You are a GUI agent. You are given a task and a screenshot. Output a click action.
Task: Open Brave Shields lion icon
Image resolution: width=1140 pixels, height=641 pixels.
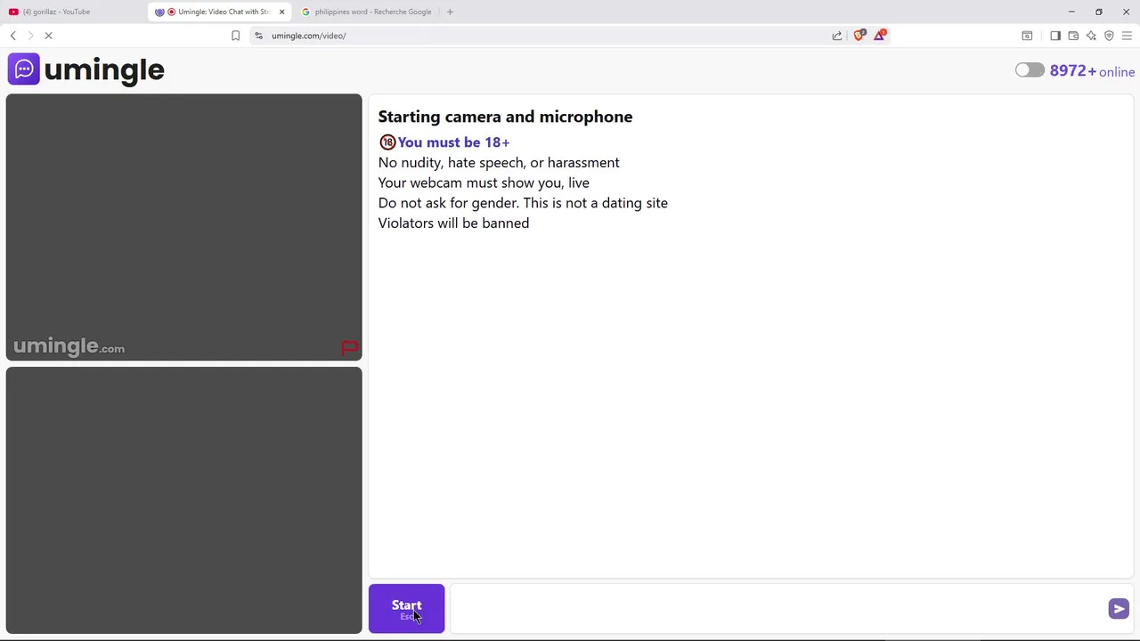pyautogui.click(x=859, y=36)
